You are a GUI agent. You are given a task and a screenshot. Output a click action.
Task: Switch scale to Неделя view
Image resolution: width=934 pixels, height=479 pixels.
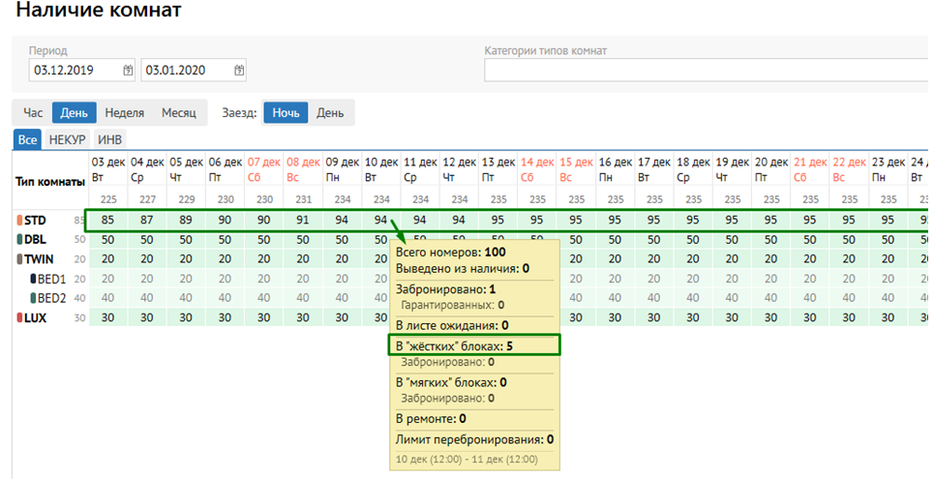point(125,112)
